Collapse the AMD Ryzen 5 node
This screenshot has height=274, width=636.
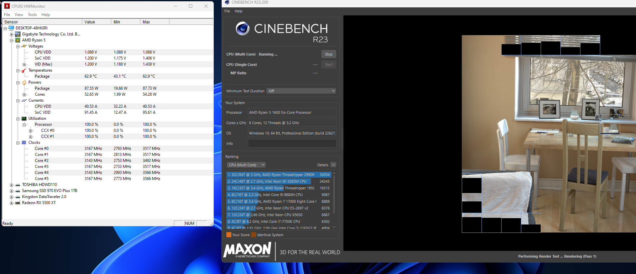coord(12,40)
